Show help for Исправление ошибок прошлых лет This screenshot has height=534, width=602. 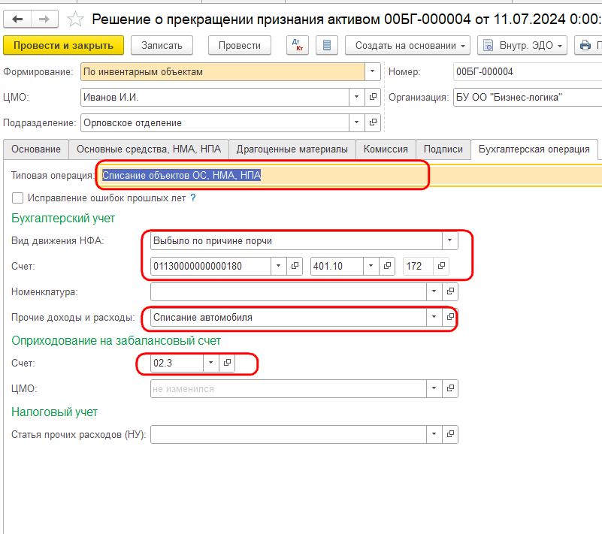coord(193,198)
